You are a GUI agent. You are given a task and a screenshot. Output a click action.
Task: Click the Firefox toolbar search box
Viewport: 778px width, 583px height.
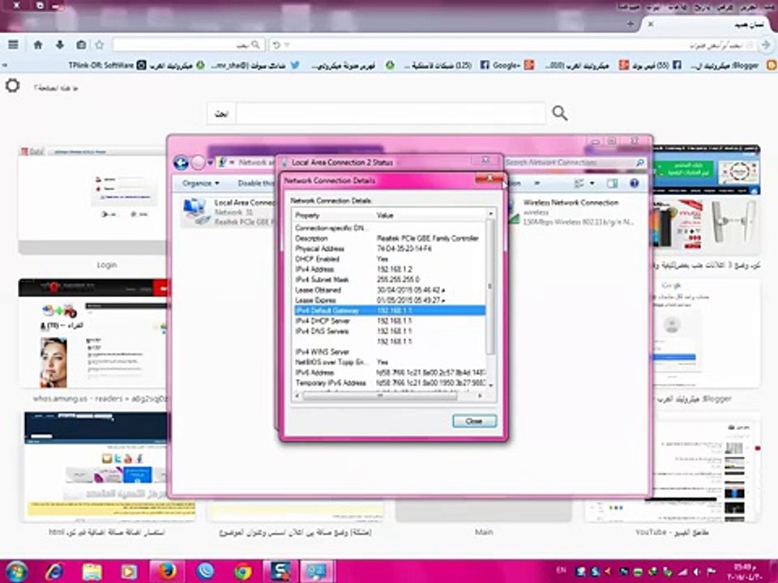click(187, 45)
